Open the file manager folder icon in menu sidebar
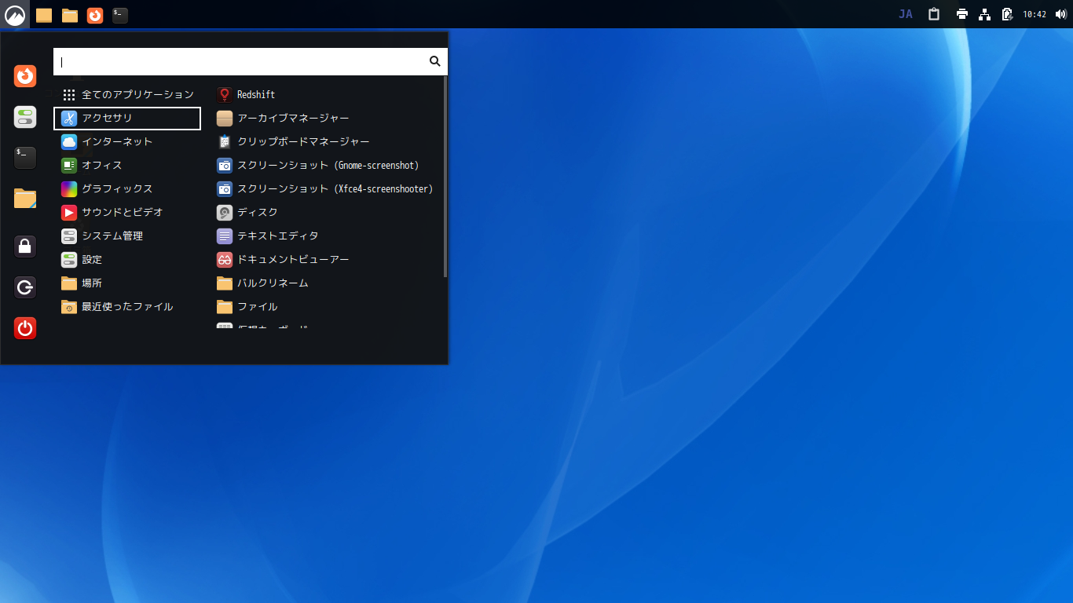Screen dimensions: 1073x603 25,199
